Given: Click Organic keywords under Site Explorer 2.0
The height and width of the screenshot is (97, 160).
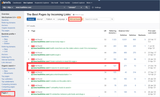Looking at the screenshot, I should point(8,28).
